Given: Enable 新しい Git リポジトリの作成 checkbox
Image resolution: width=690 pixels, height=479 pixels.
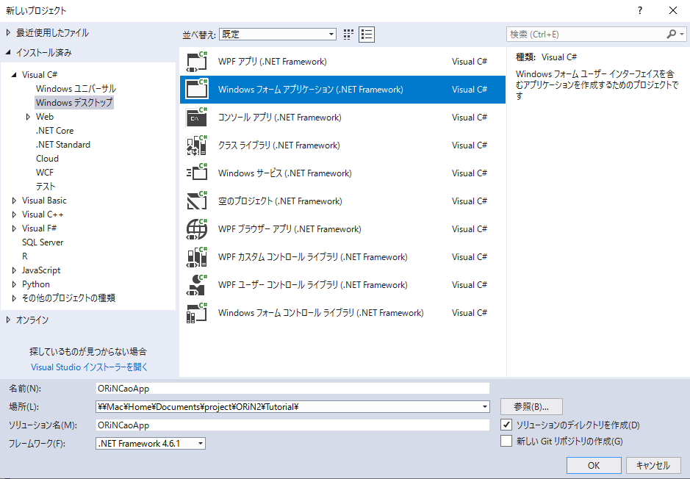Looking at the screenshot, I should [x=506, y=441].
